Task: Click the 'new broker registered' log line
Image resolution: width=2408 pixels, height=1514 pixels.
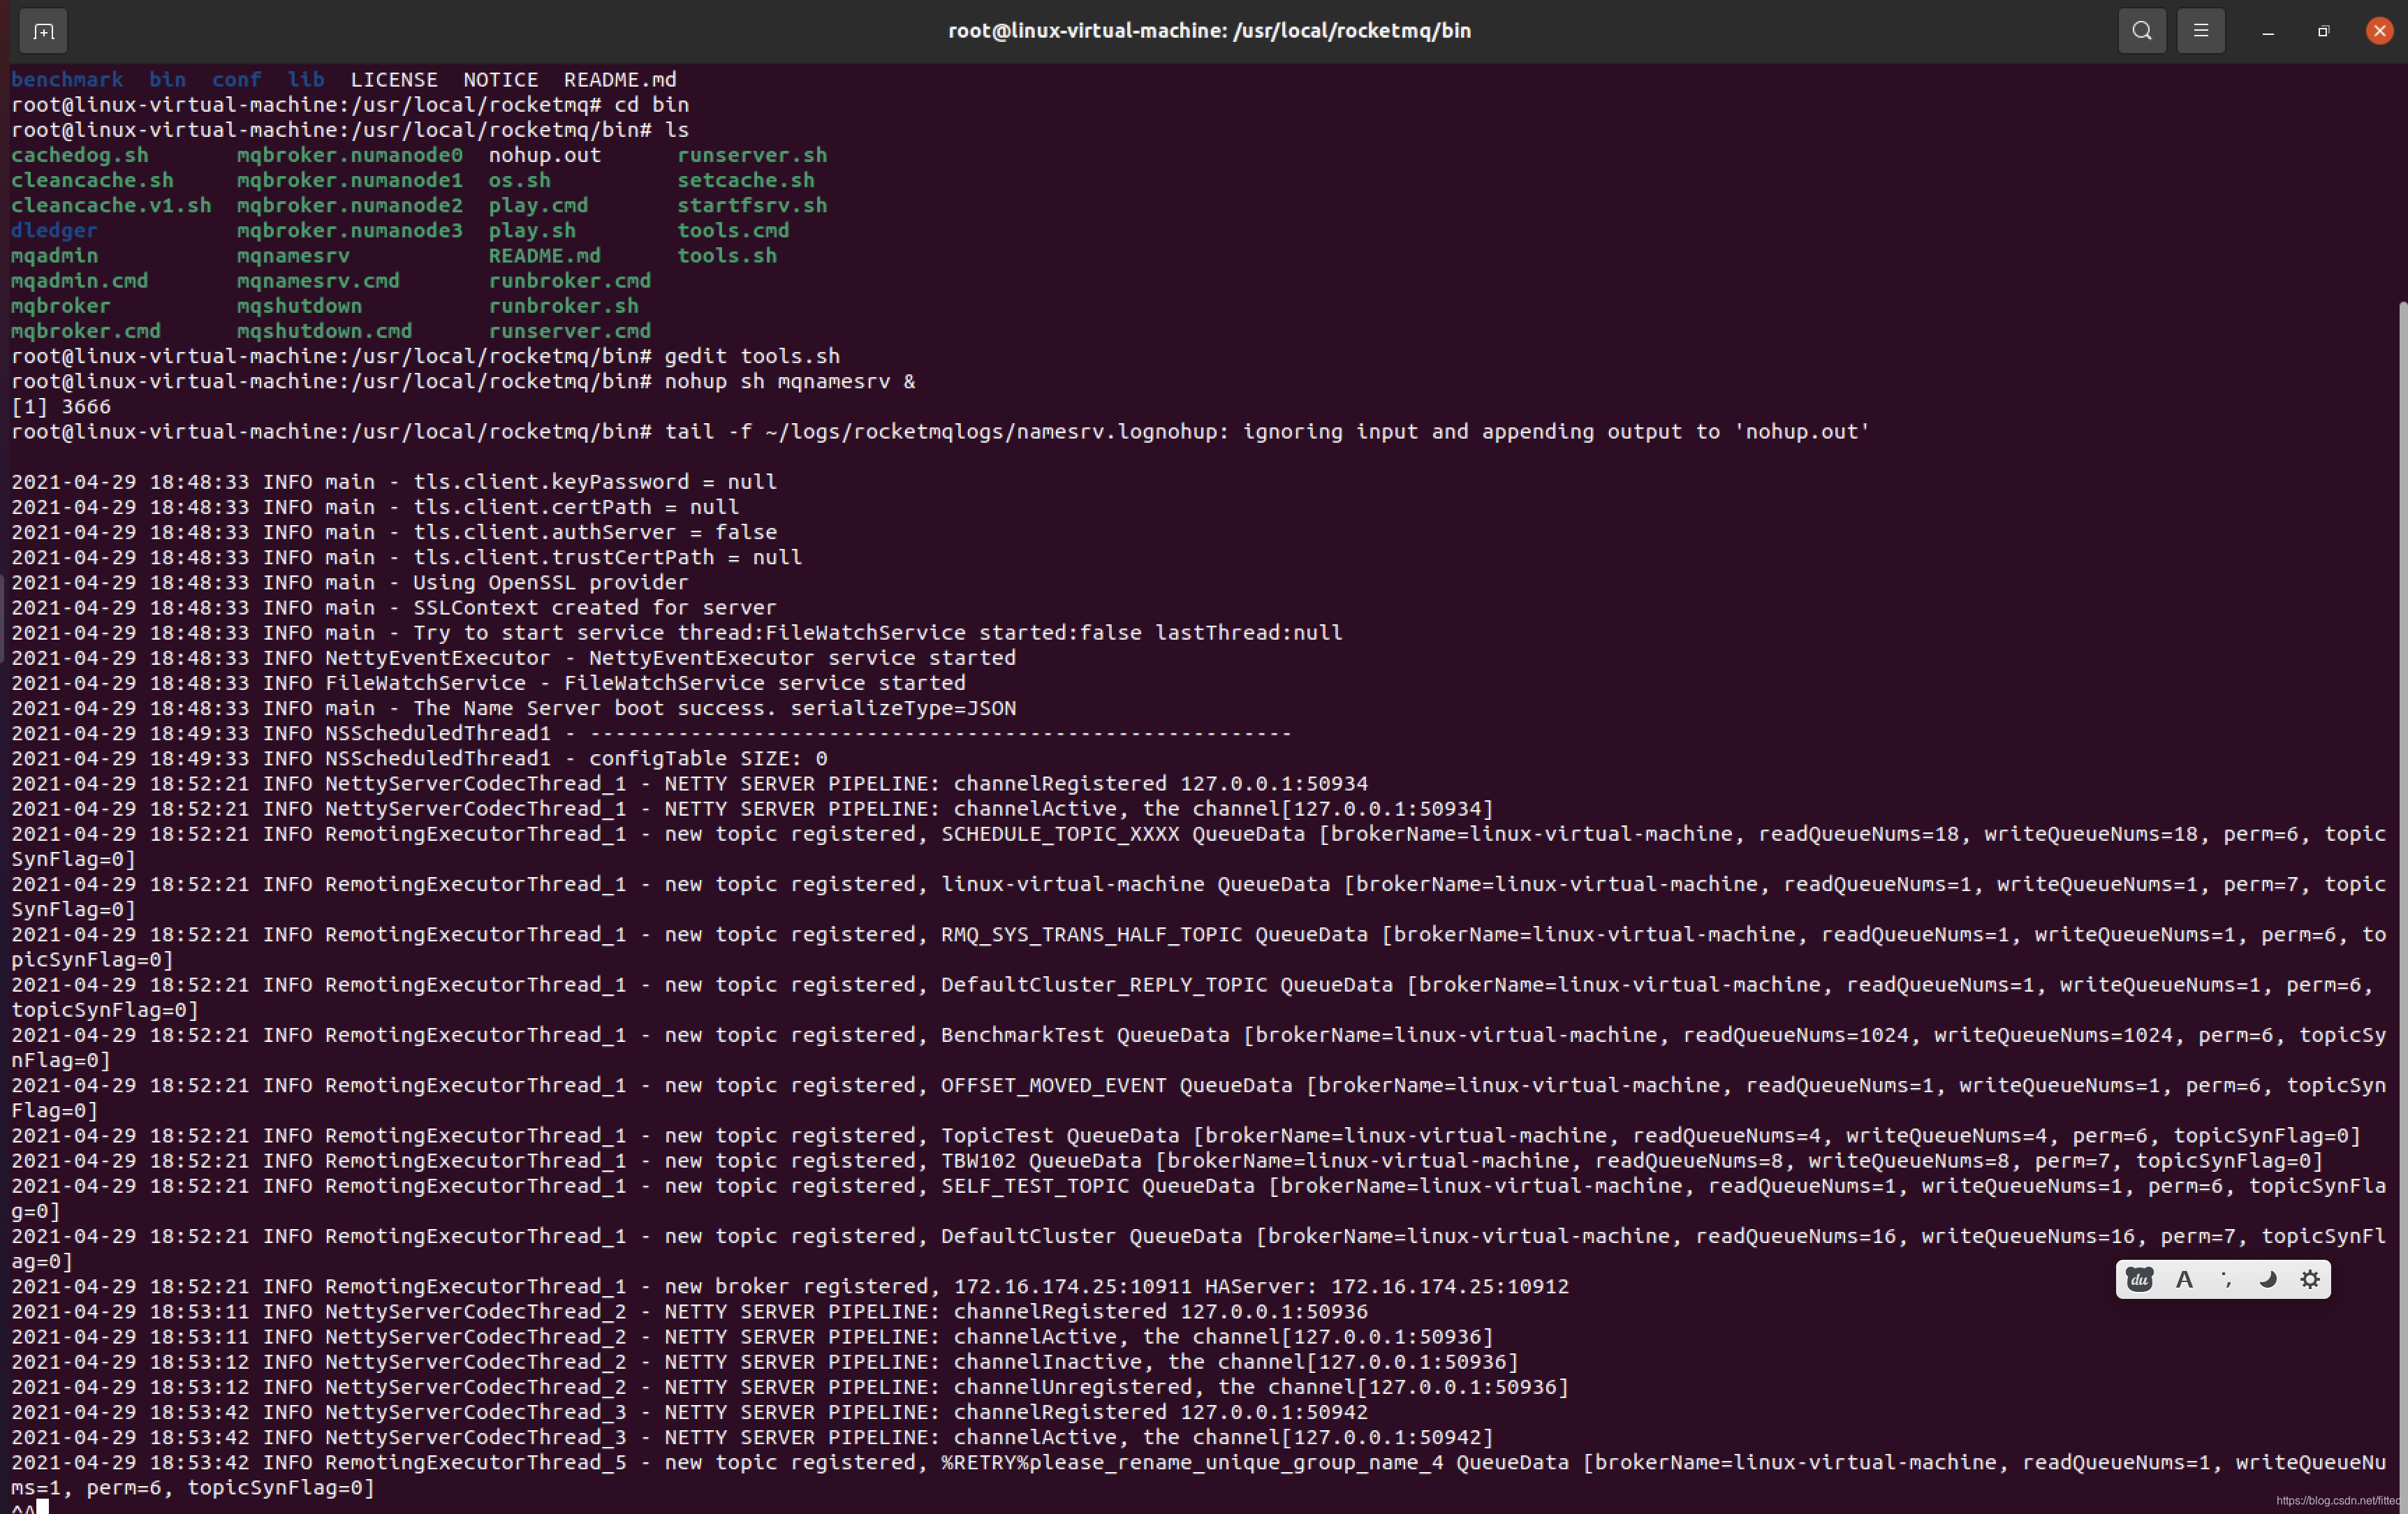Action: pos(790,1286)
